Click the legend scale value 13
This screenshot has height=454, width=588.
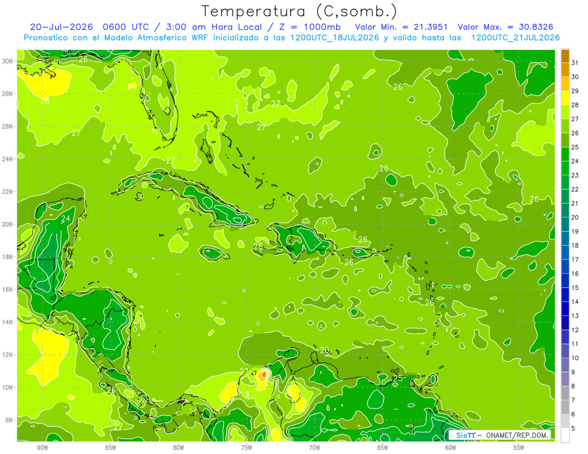click(575, 315)
